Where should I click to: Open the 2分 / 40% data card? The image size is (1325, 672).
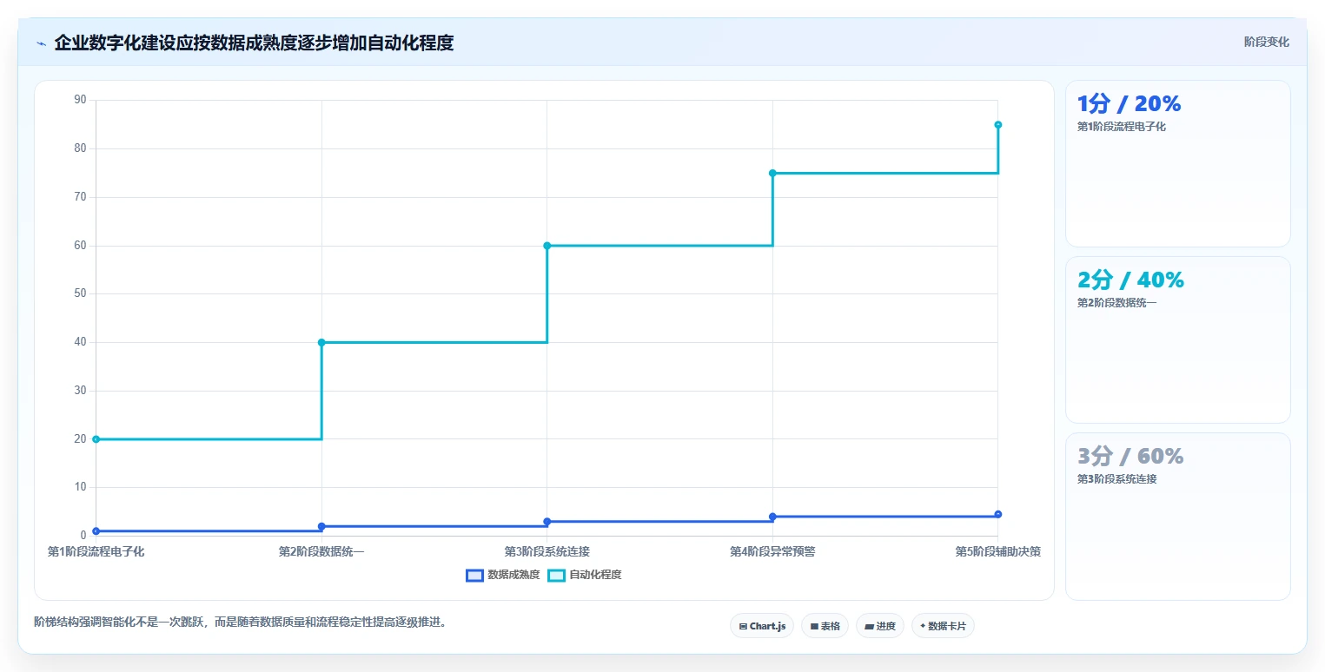tap(1177, 339)
